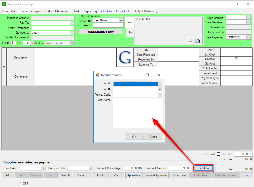Screen dimensions: 254x187
Task: Expand the Activity Code dropdown
Action: (x=160, y=95)
